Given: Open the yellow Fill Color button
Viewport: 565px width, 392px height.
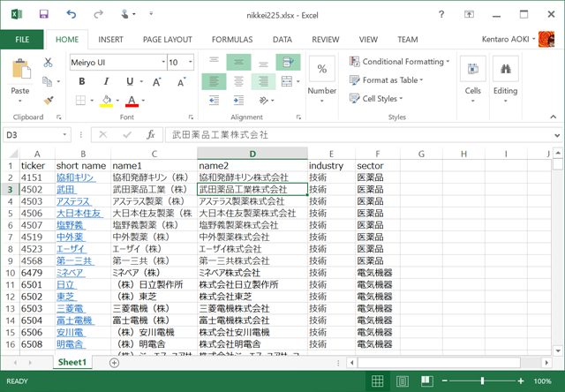Looking at the screenshot, I should pyautogui.click(x=107, y=101).
